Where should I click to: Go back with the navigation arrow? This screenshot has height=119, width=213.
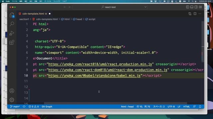pos(65,7)
